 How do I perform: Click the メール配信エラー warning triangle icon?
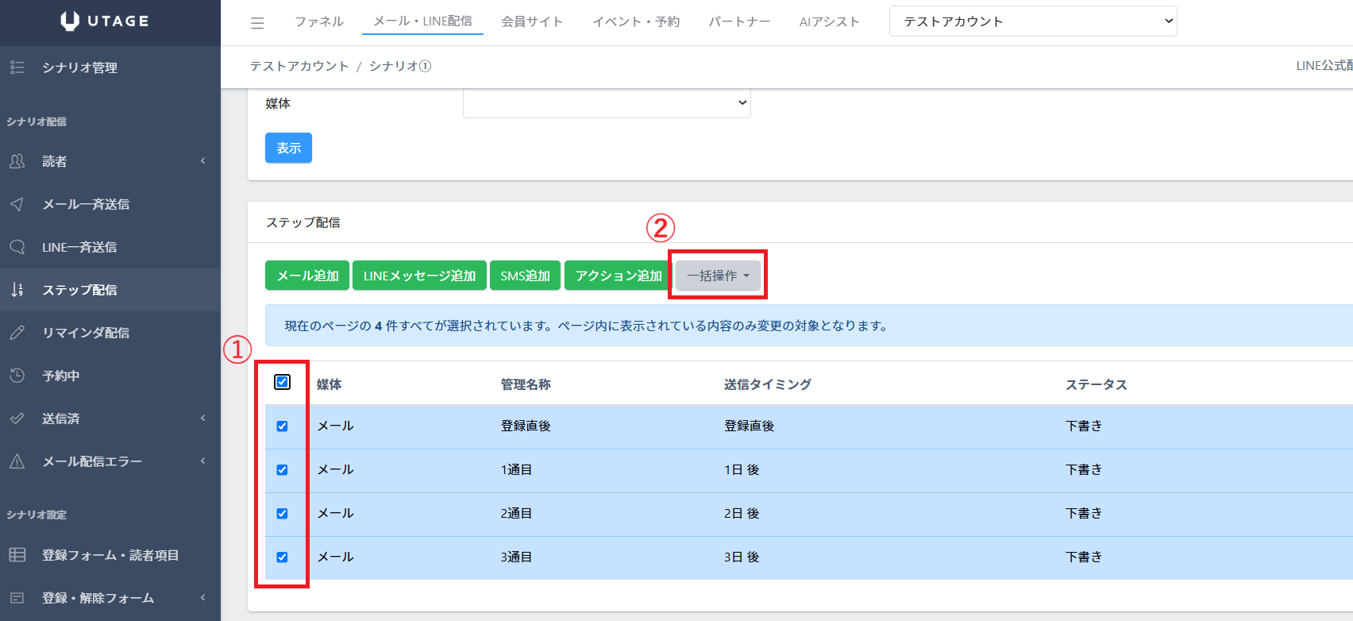click(x=17, y=461)
